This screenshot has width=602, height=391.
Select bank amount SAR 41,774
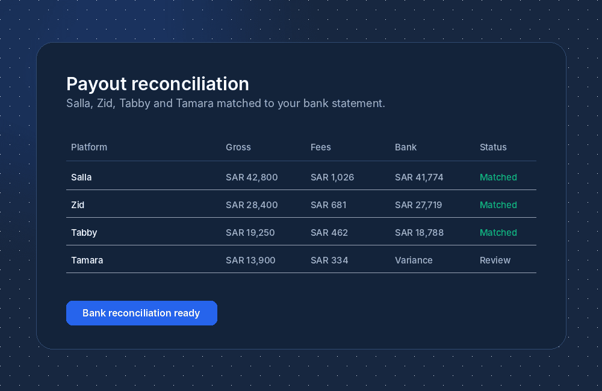[x=419, y=177]
